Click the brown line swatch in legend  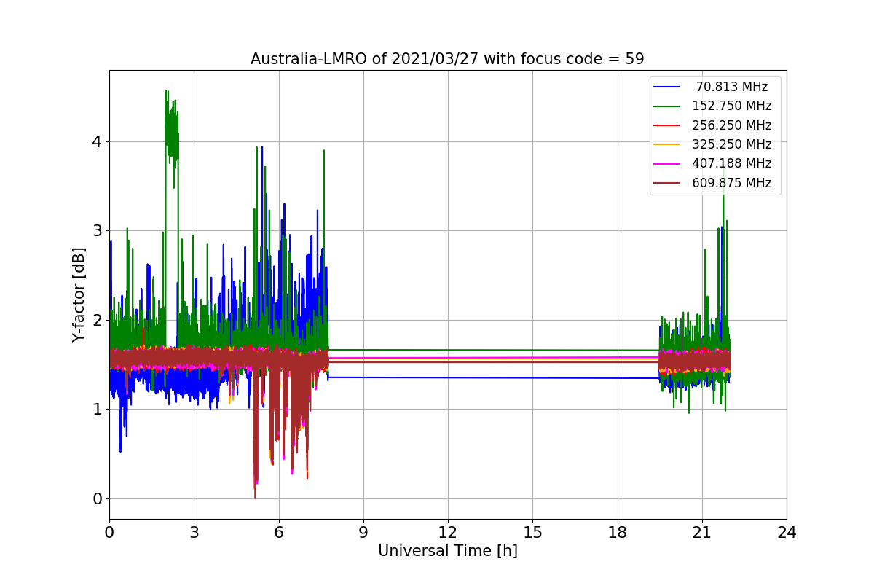(666, 183)
